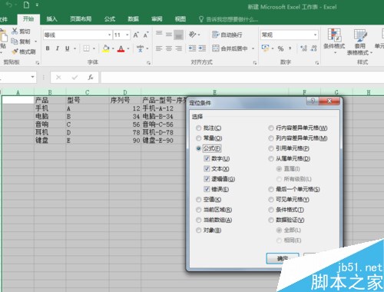This screenshot has width=384, height=292.
Task: Open the fill color dropdown arrow
Action: coord(113,48)
